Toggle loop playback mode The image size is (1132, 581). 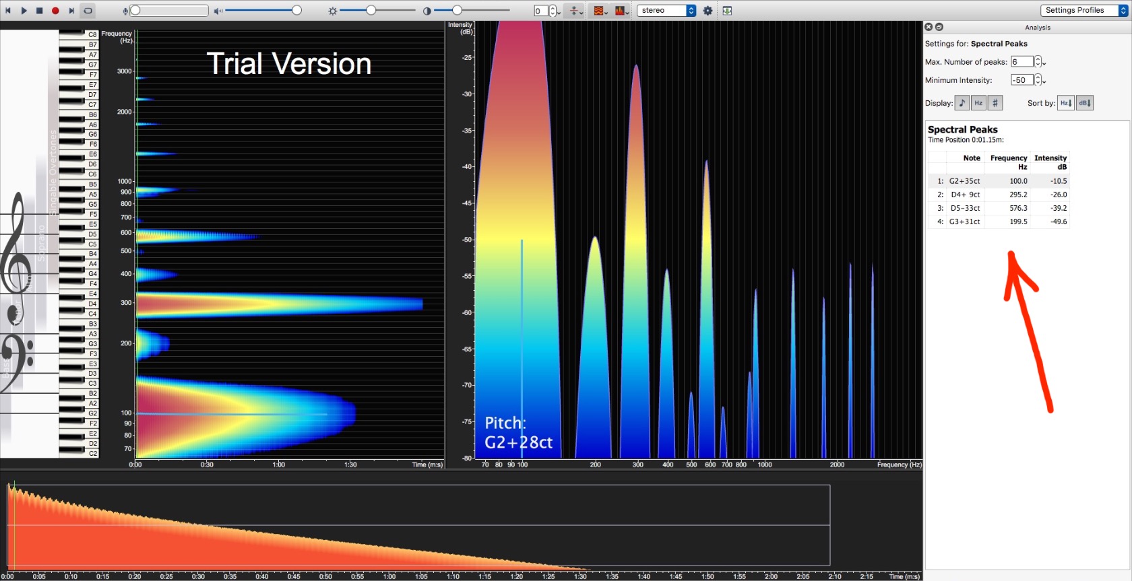[x=88, y=11]
